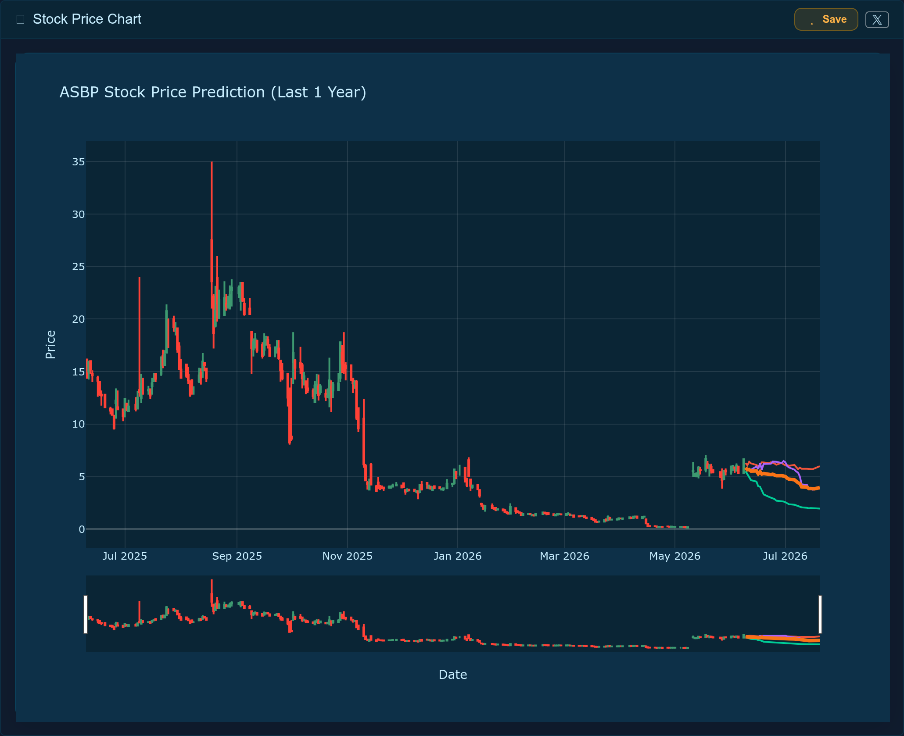This screenshot has width=904, height=736.
Task: Click the 'Nov 2025' x-axis label
Action: pos(347,556)
